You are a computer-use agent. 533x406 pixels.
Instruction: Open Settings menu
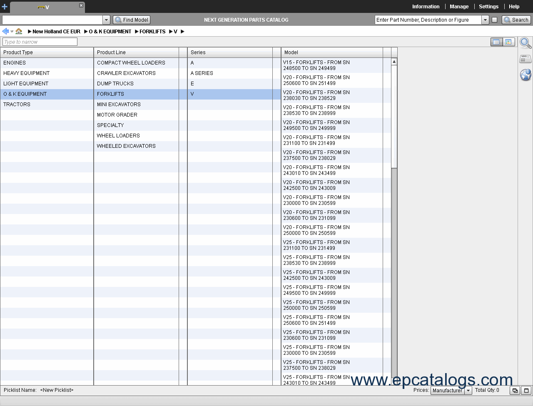click(488, 7)
